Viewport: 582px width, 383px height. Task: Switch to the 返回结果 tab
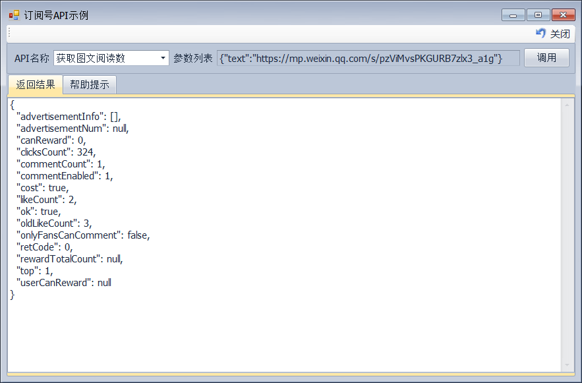[35, 84]
